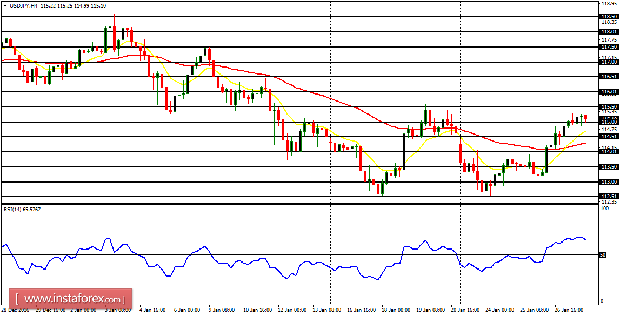Select the 117.50 horizontal line price label
Viewport: 620px width, 316px height.
pos(609,46)
